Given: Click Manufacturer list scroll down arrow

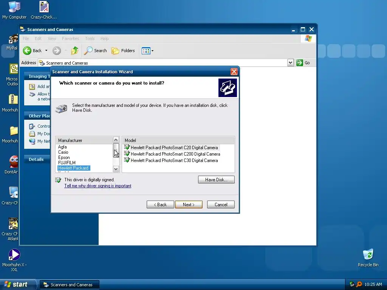Looking at the screenshot, I should [116, 169].
